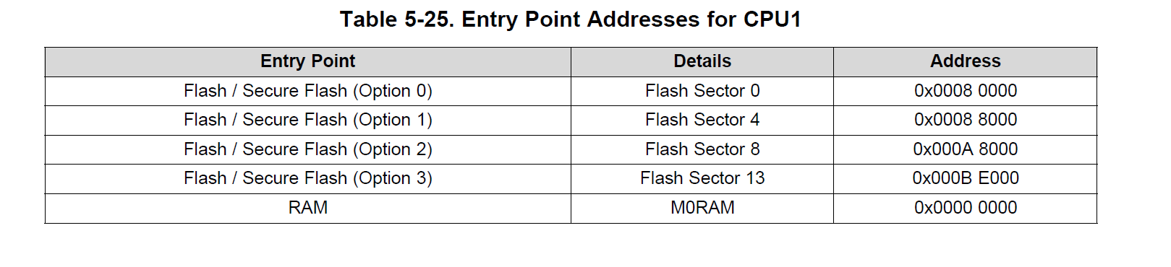Select the 'Details' column header
The width and height of the screenshot is (1171, 267).
coord(702,61)
